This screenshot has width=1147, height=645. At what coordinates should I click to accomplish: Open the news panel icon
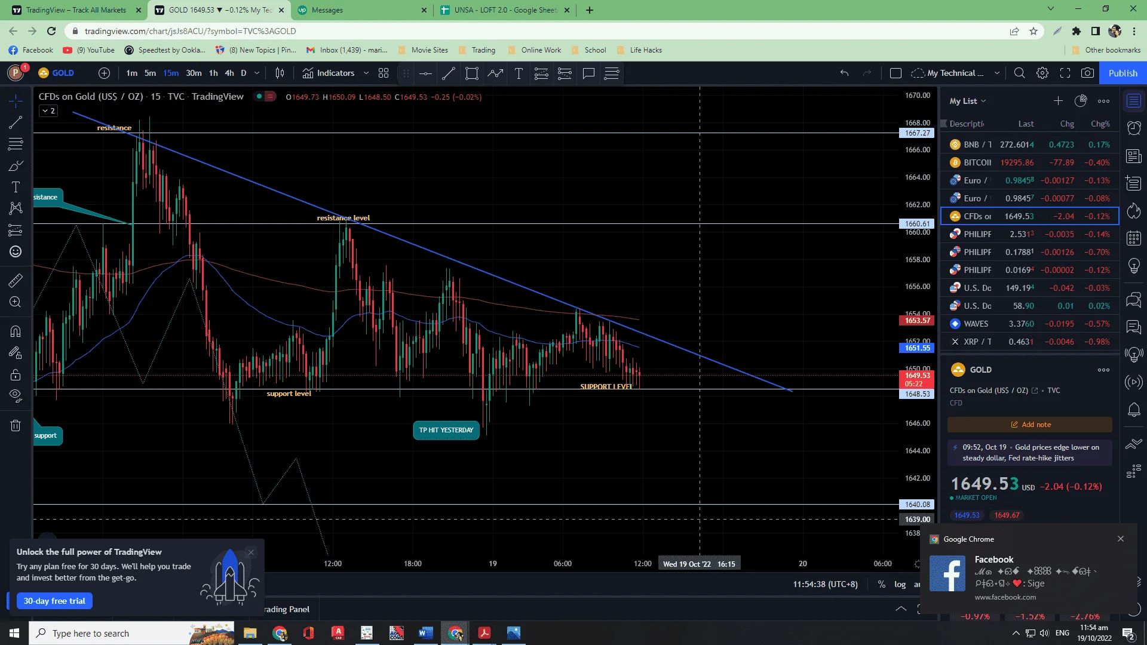point(1133,156)
